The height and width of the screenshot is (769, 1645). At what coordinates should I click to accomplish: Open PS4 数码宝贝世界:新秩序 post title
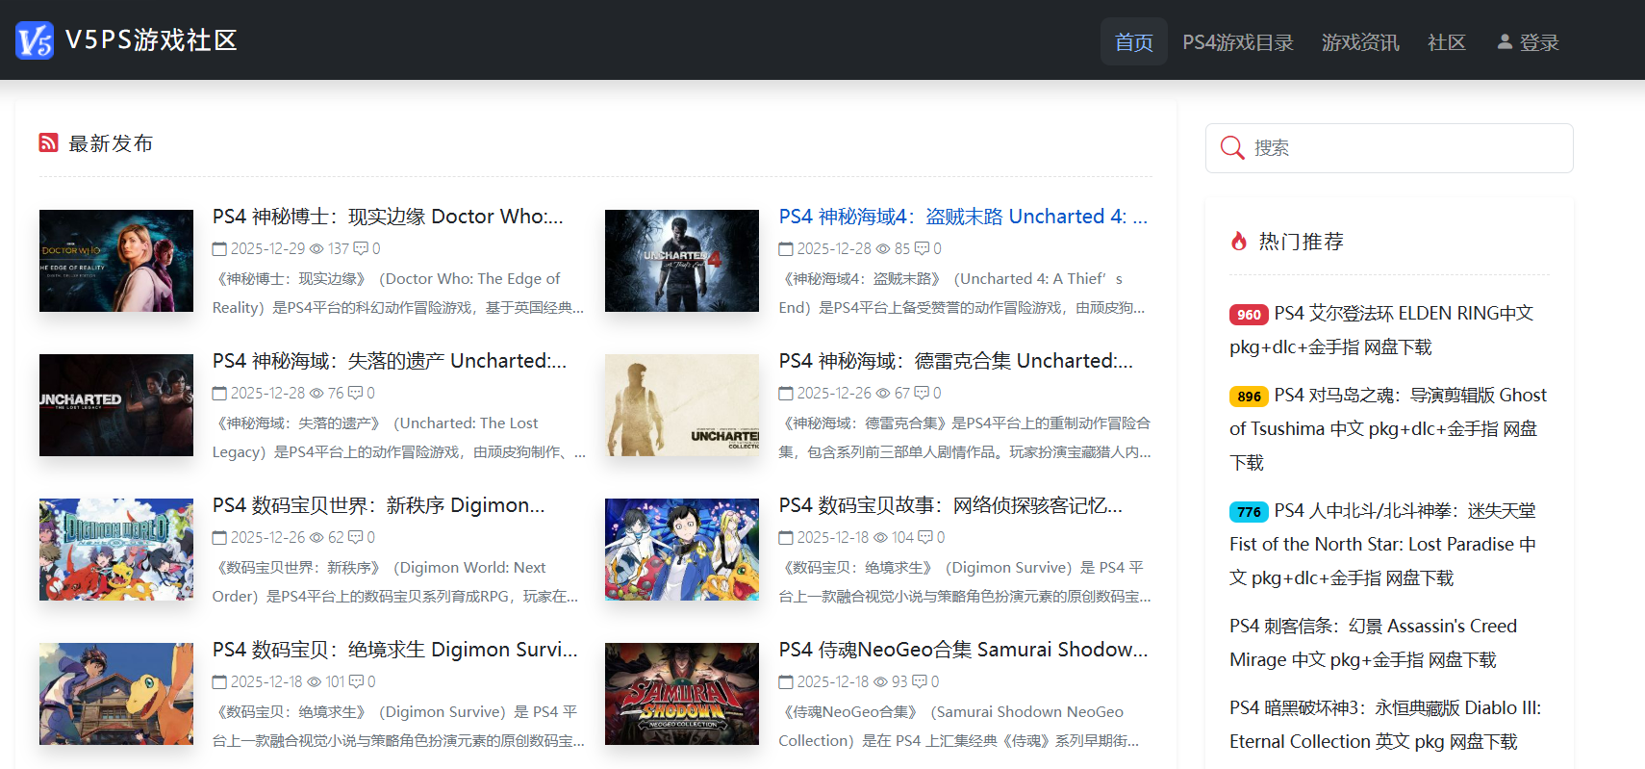379,505
